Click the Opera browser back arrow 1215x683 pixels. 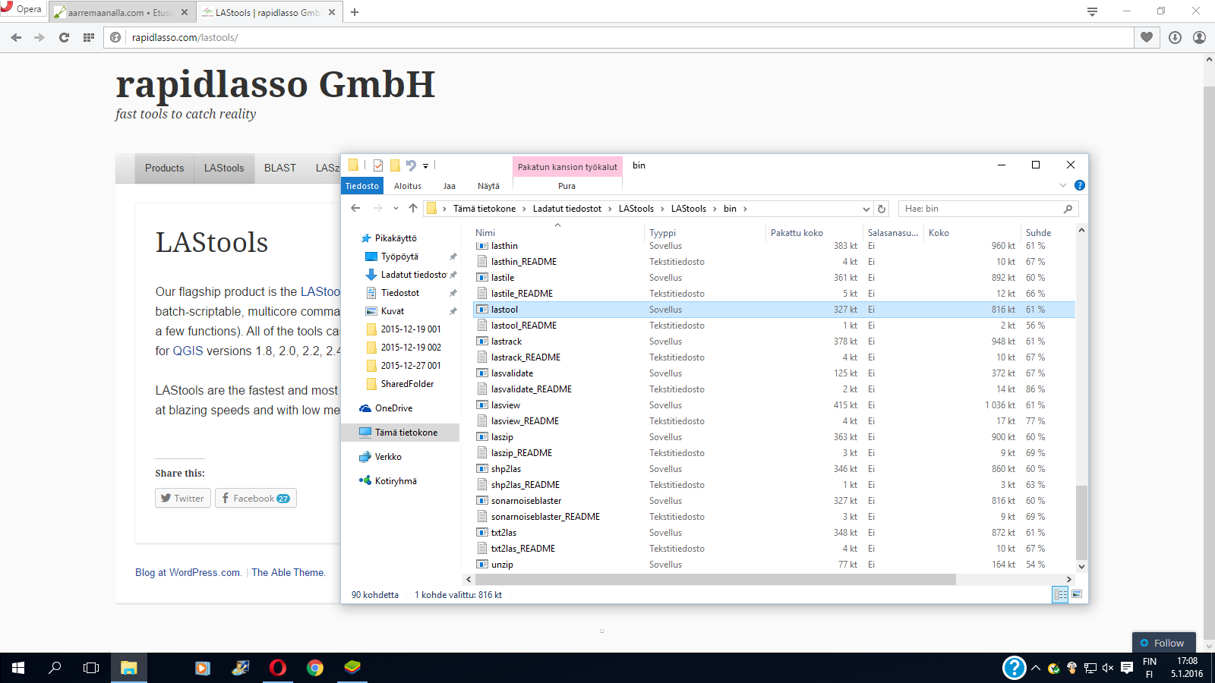16,37
